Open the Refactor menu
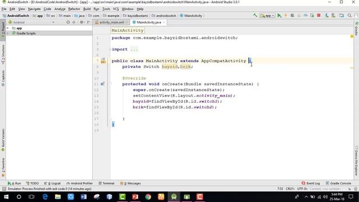Screen dimensions: 359x202 (x=74, y=9)
